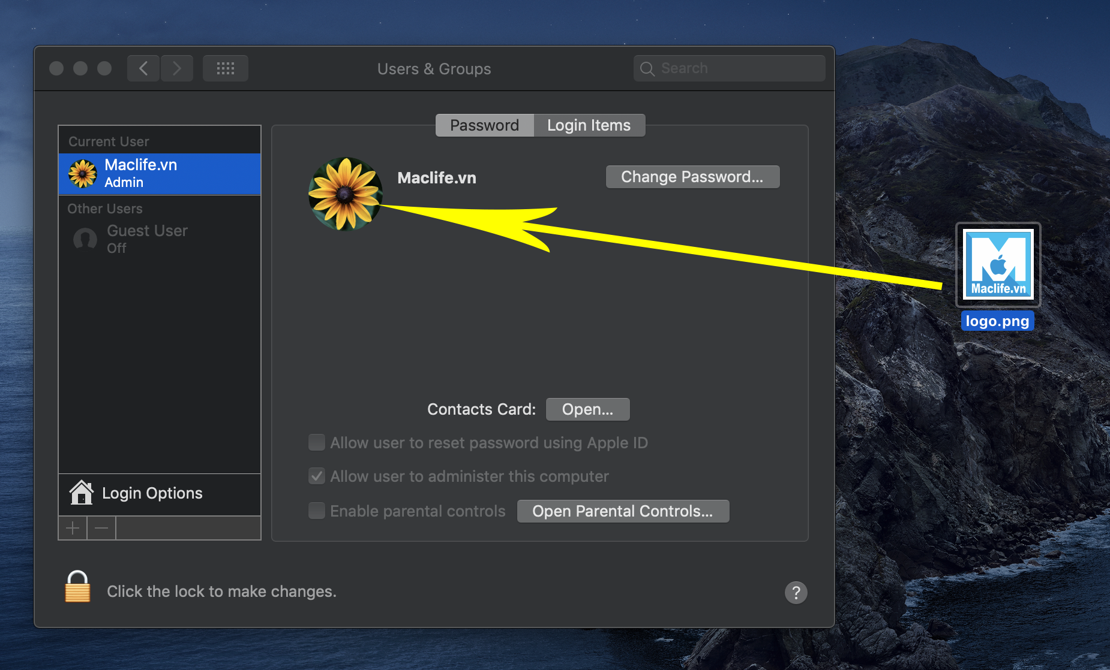Click the back navigation chevron
This screenshot has width=1110, height=670.
pyautogui.click(x=143, y=68)
